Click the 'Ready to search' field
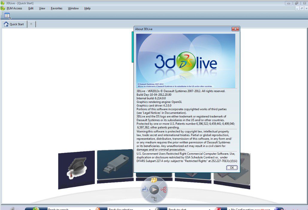The width and height of the screenshot is (308, 210). [x=68, y=209]
